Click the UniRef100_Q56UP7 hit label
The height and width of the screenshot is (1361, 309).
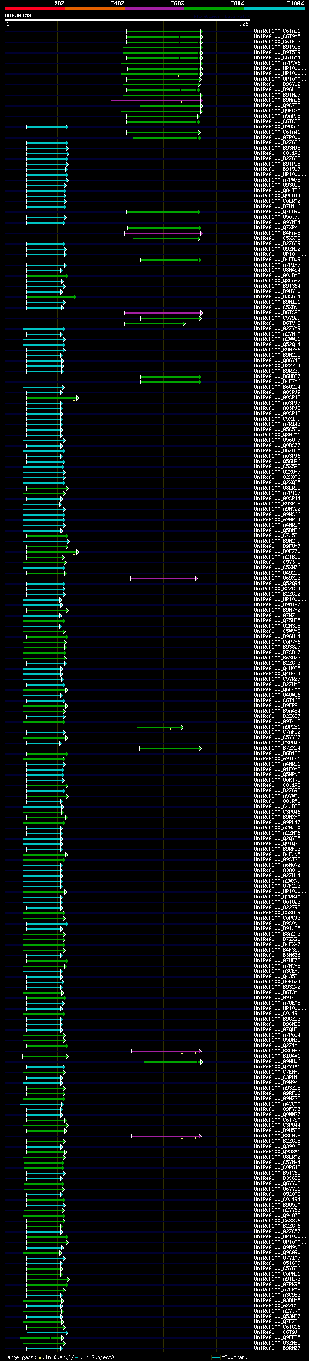tap(277, 440)
